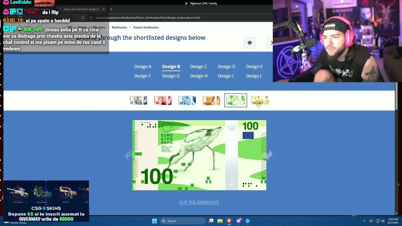The image size is (402, 226).
Task: Click the page's vertical scrollbar thumb
Action: click(396, 96)
